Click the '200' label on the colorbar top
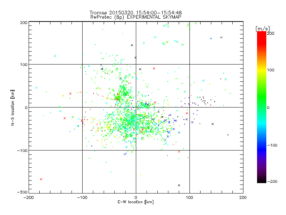The width and height of the screenshot is (286, 215). 271,33
